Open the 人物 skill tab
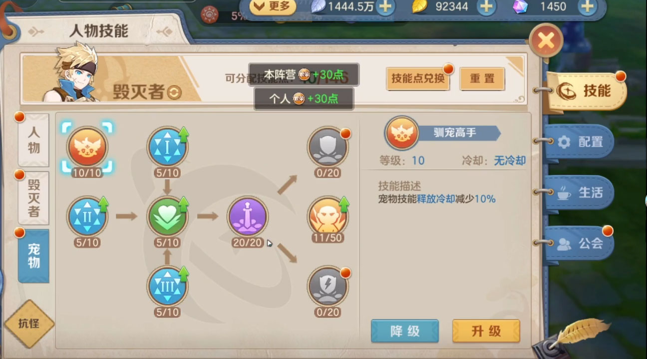This screenshot has height=359, width=647. tap(33, 140)
